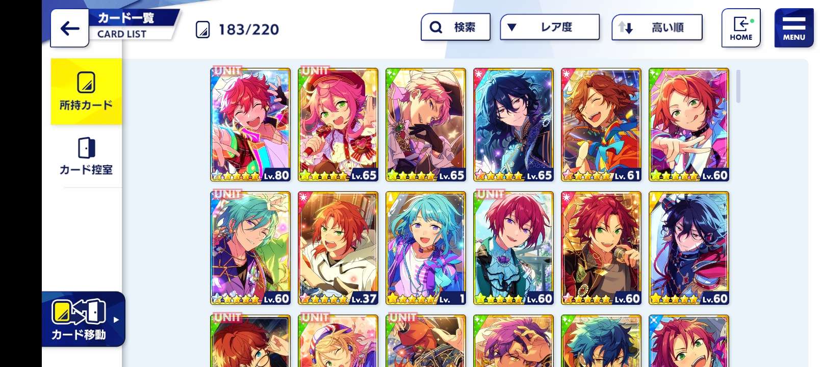Switch to the カード控室 card waiting room tab
Screen dimensions: 822x367
coord(86,156)
